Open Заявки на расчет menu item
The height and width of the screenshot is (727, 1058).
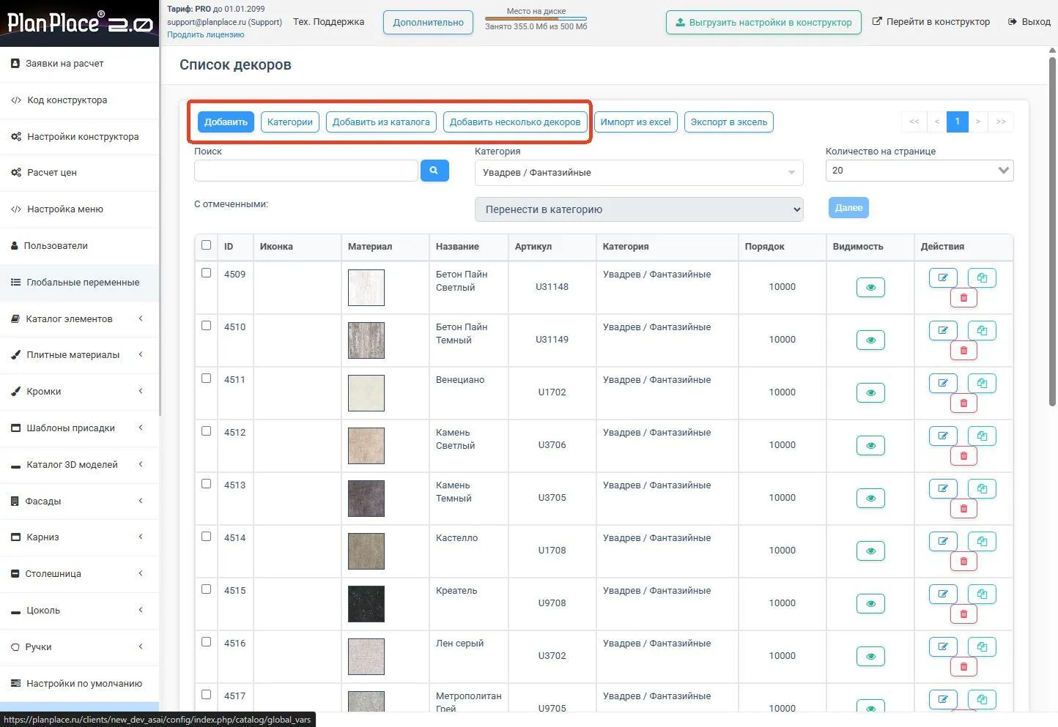(x=79, y=64)
